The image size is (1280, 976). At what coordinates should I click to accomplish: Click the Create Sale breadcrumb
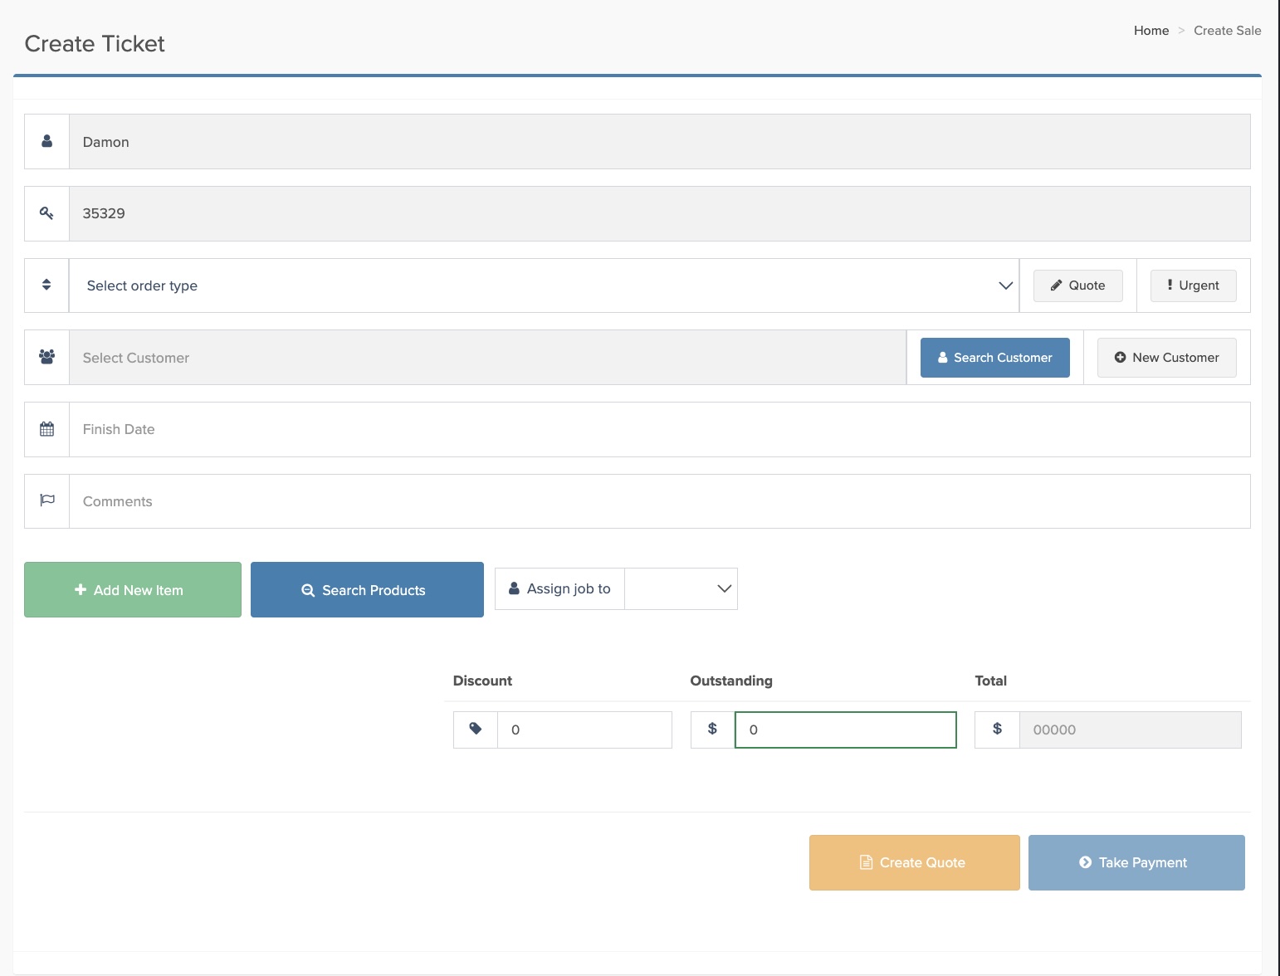coord(1228,31)
